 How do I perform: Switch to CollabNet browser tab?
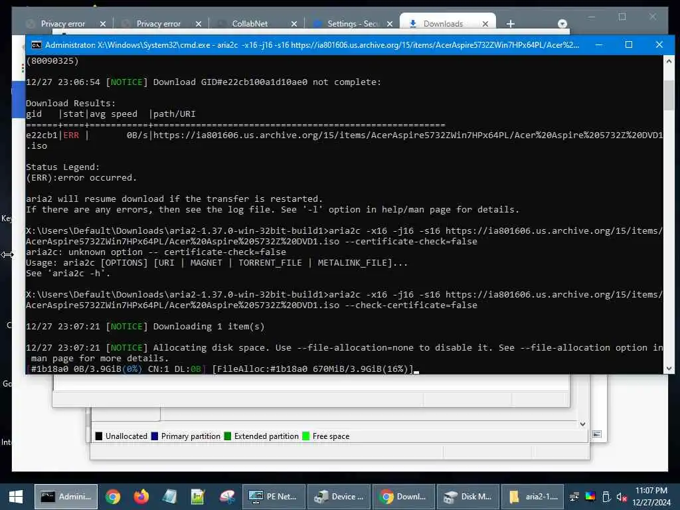250,24
